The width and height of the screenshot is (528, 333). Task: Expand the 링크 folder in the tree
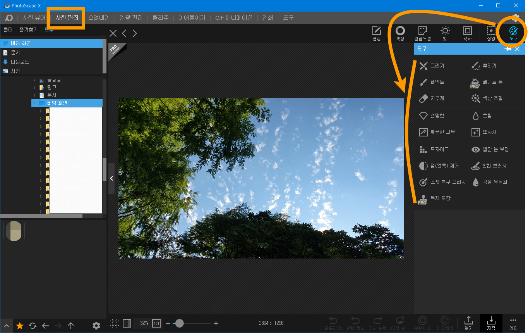pyautogui.click(x=34, y=88)
